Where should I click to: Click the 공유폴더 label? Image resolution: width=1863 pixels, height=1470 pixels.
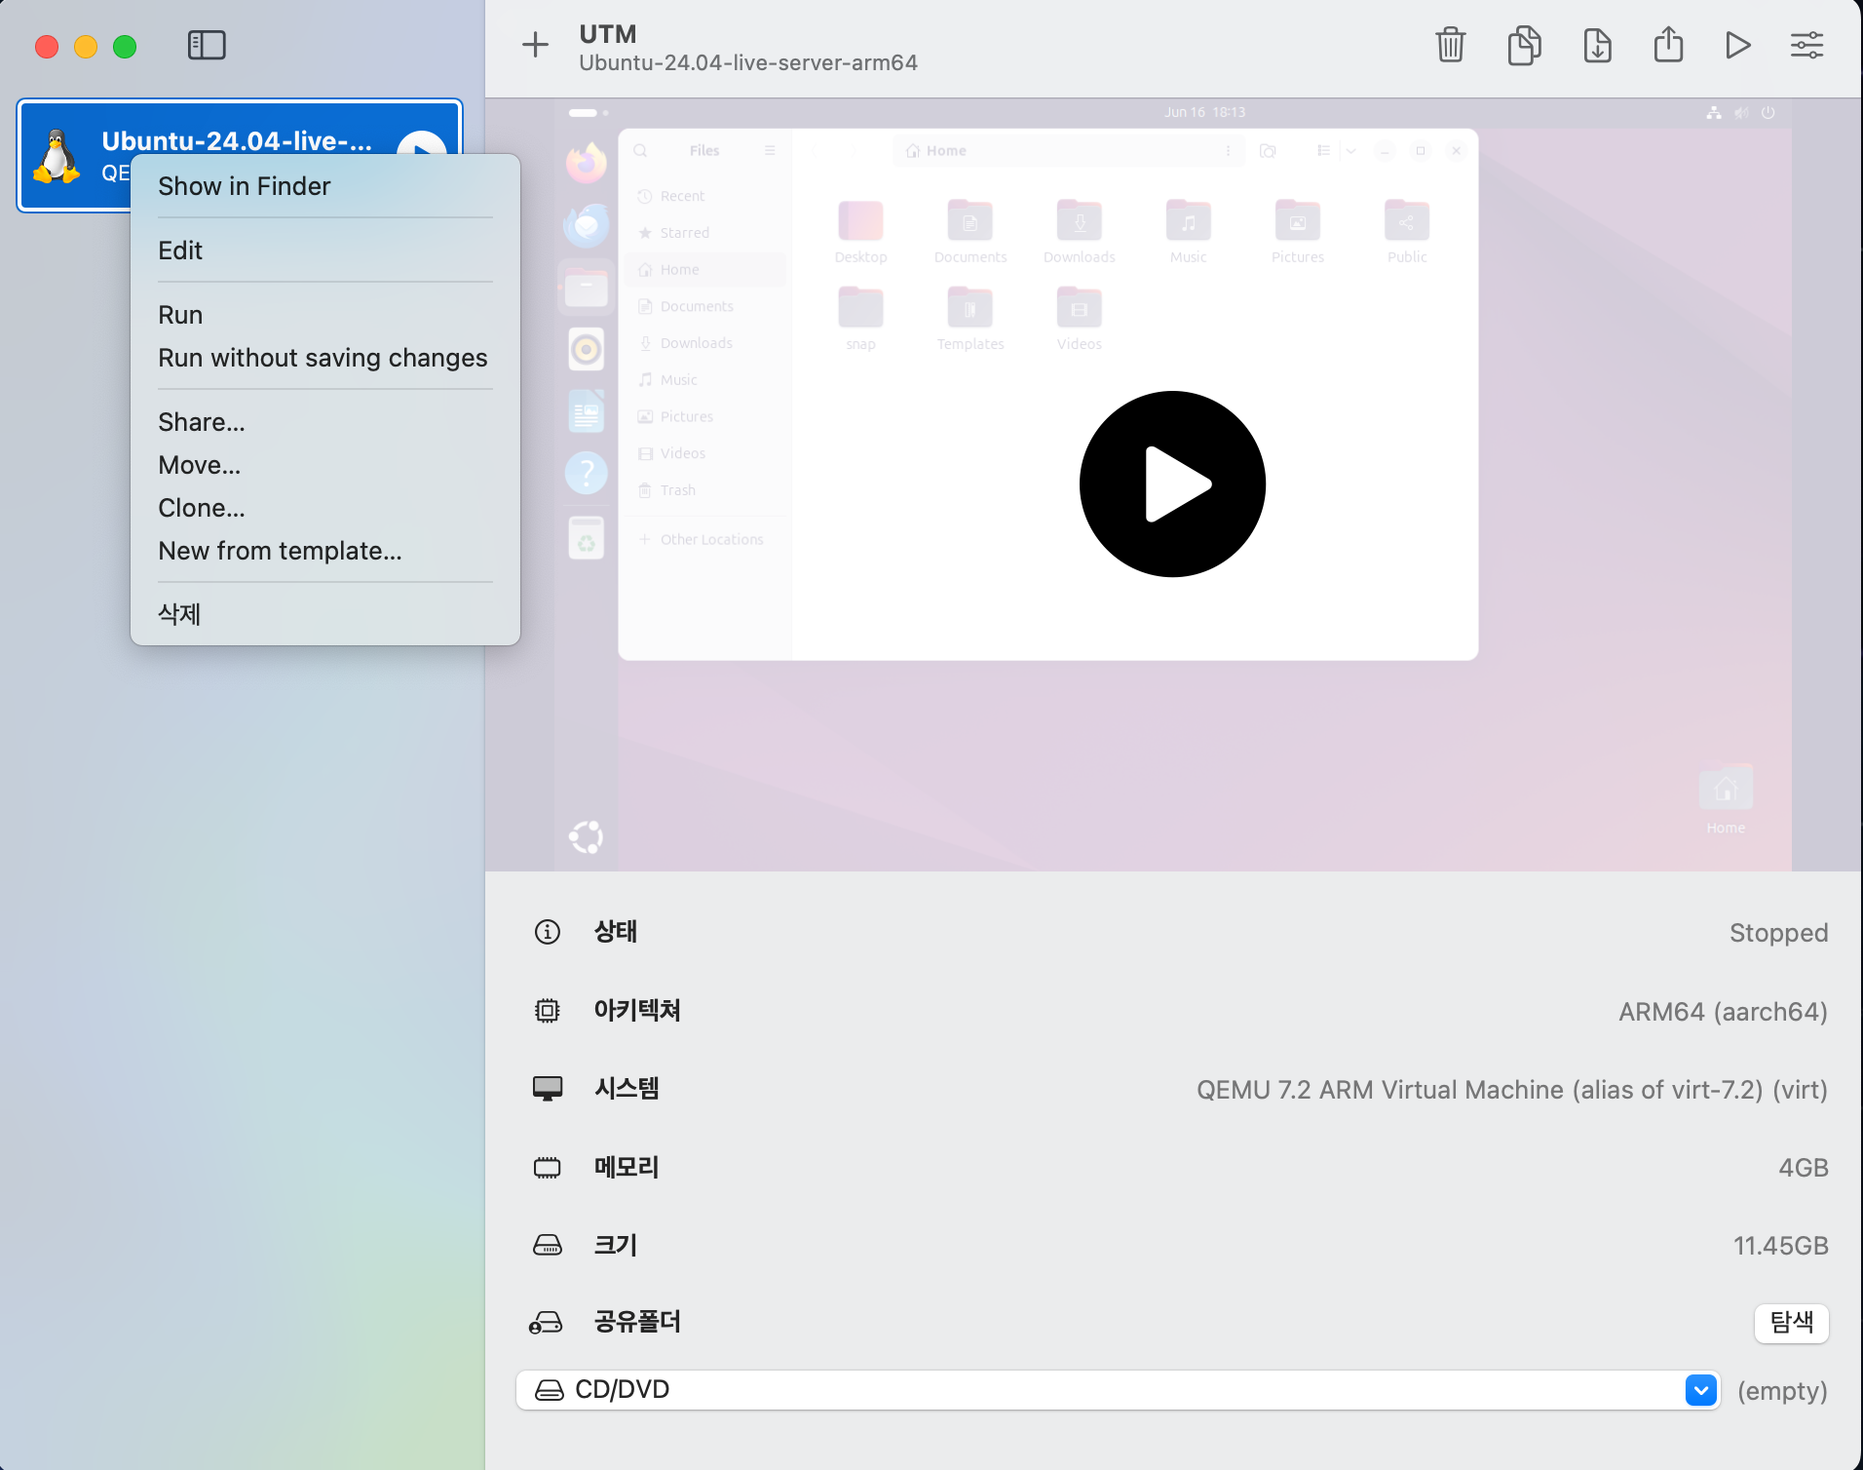[x=637, y=1322]
